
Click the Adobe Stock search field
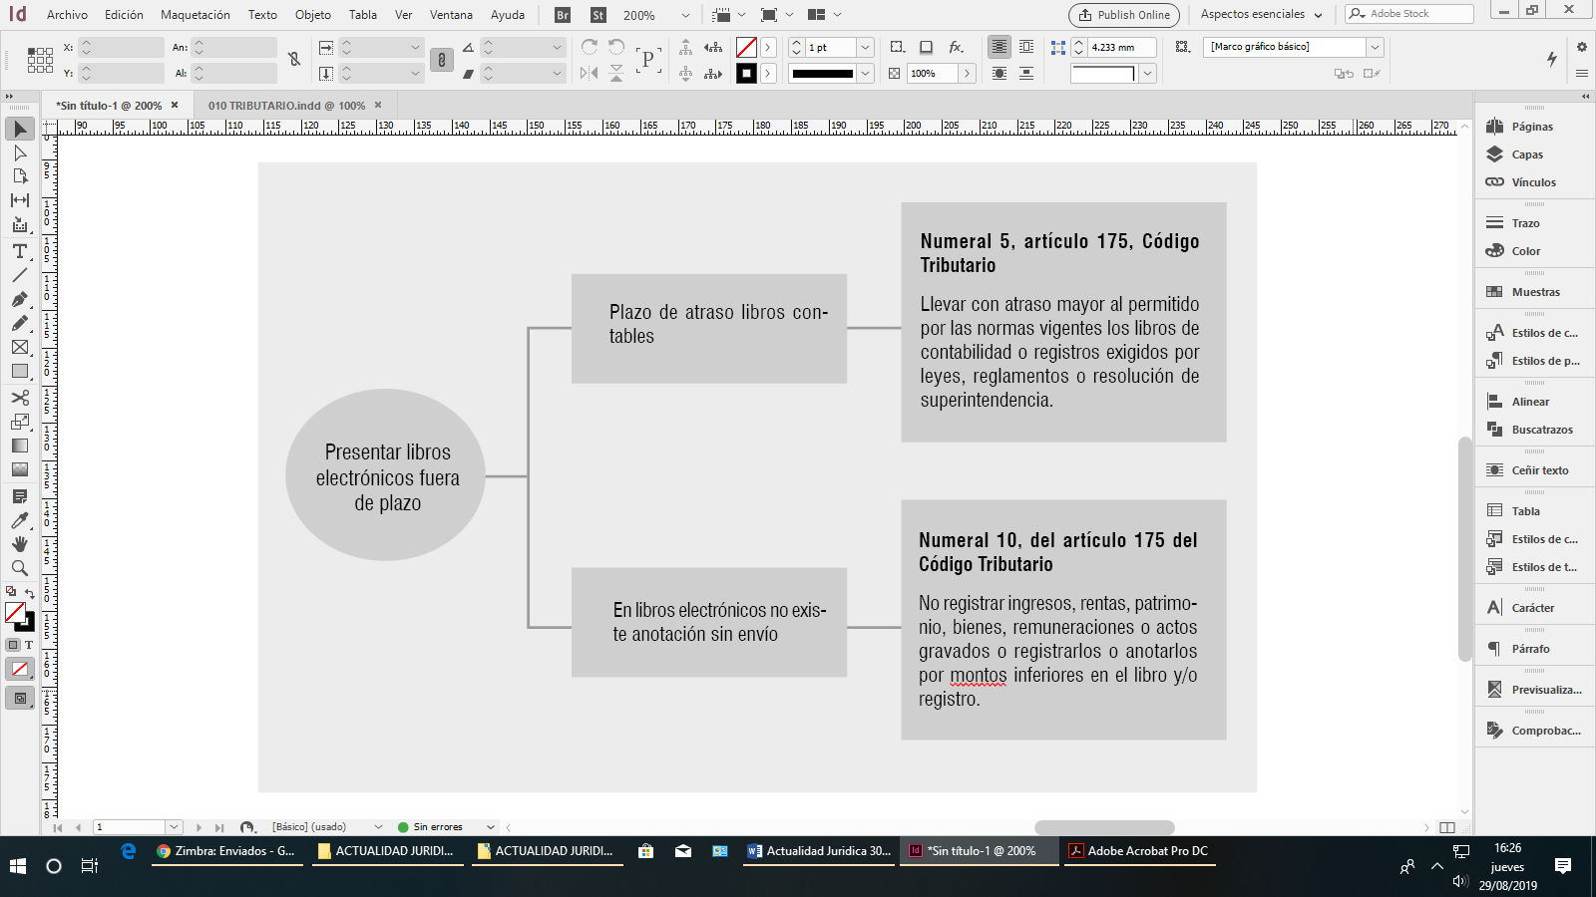point(1408,14)
